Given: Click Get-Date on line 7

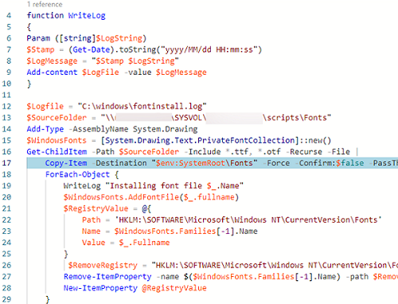Looking at the screenshot, I should (92, 49).
